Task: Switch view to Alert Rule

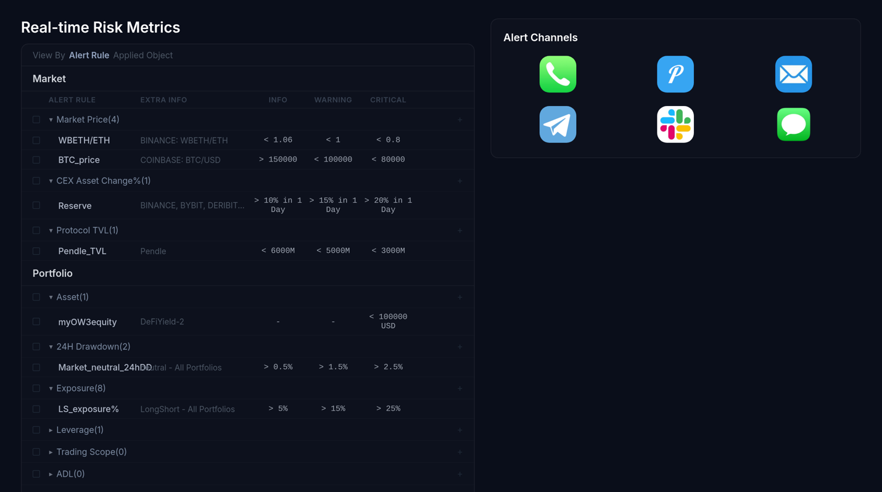Action: pyautogui.click(x=89, y=55)
